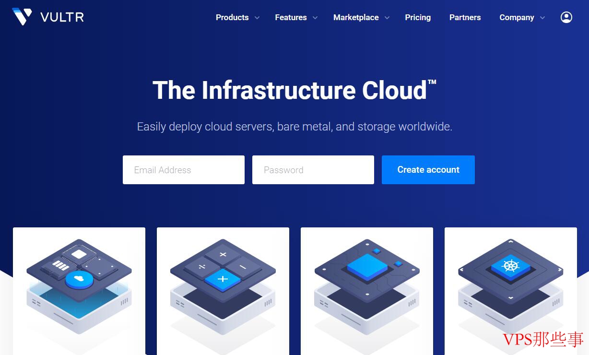The image size is (589, 355).
Task: Select the calculator server illustration card
Action: tap(223, 291)
